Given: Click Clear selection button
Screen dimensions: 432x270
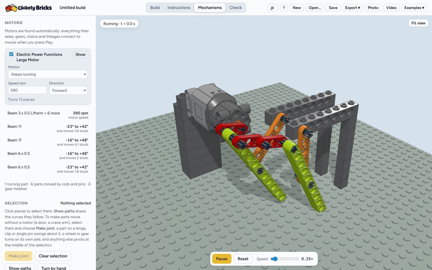Looking at the screenshot, I should [x=53, y=256].
